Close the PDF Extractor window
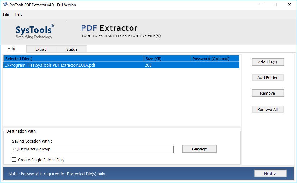The height and width of the screenshot is (183, 297). [x=290, y=5]
